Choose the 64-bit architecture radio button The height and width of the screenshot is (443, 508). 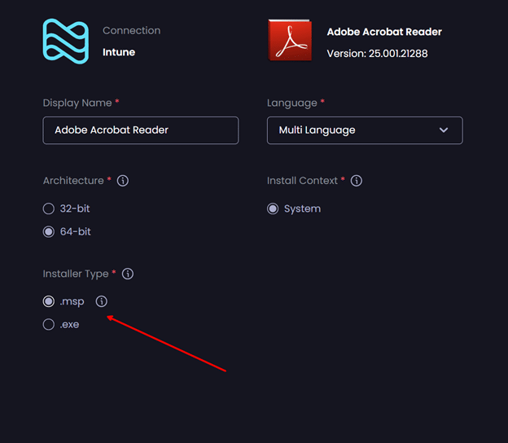click(x=49, y=232)
